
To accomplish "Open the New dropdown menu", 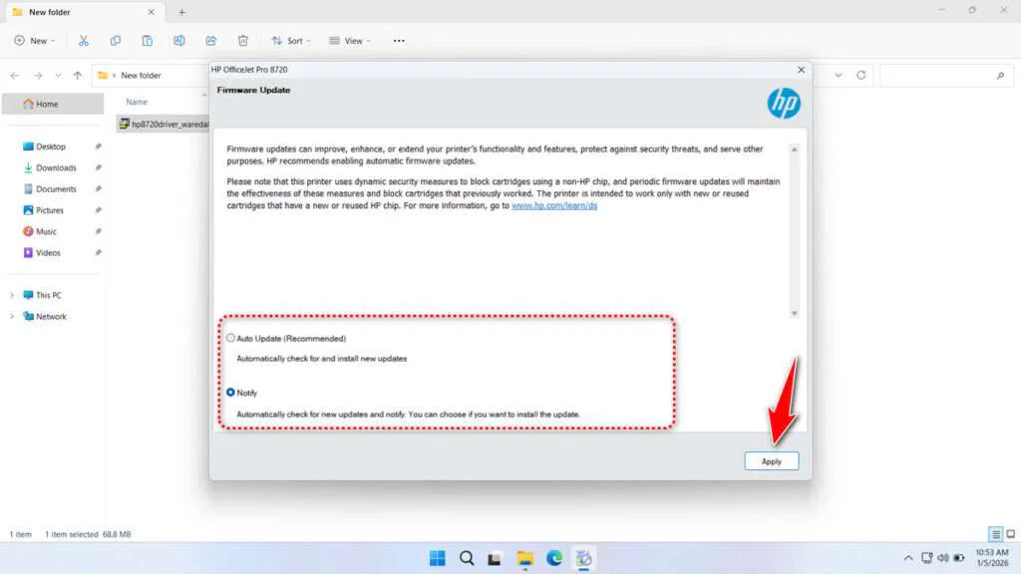I will point(34,40).
